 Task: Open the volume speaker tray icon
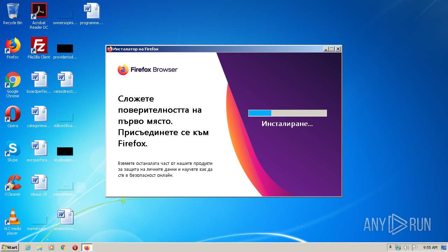[406, 247]
